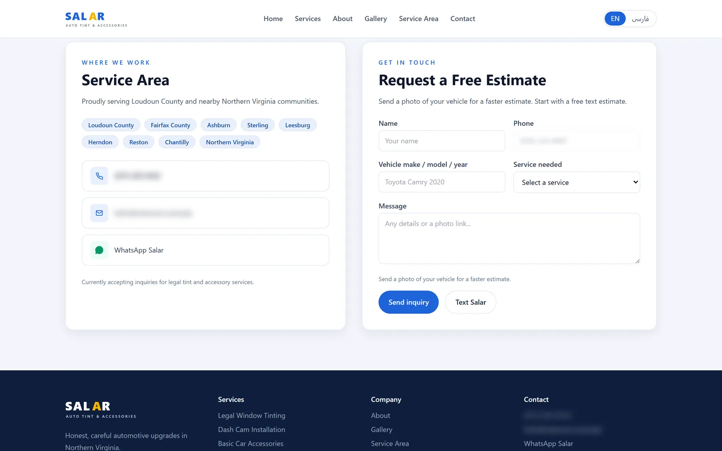Click the Text Salar button

(x=471, y=302)
